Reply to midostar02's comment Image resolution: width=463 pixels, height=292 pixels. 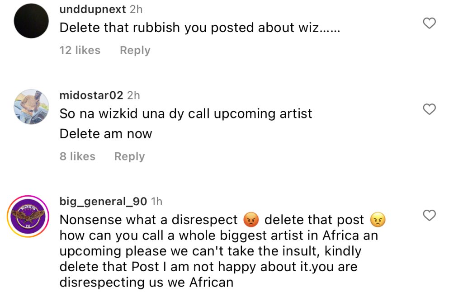coord(129,156)
